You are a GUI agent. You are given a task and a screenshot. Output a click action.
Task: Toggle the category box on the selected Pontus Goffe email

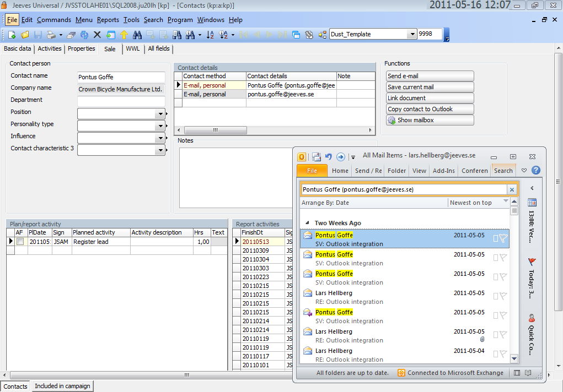click(x=496, y=238)
